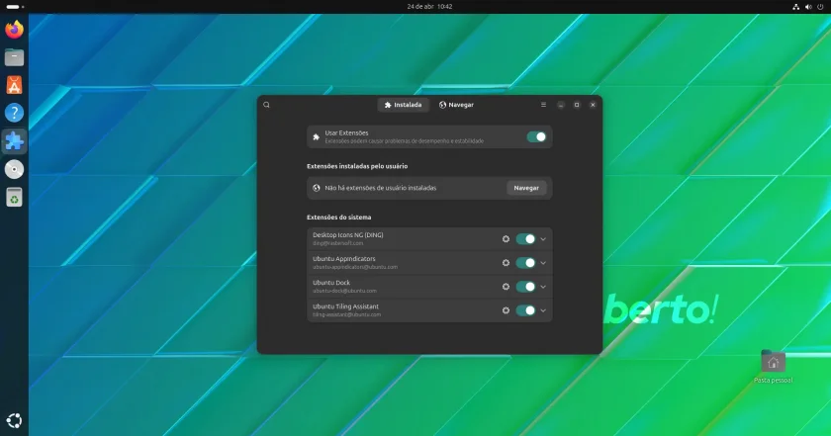Expand Ubuntu Dock row details
Screen dimensions: 831x436
(543, 287)
